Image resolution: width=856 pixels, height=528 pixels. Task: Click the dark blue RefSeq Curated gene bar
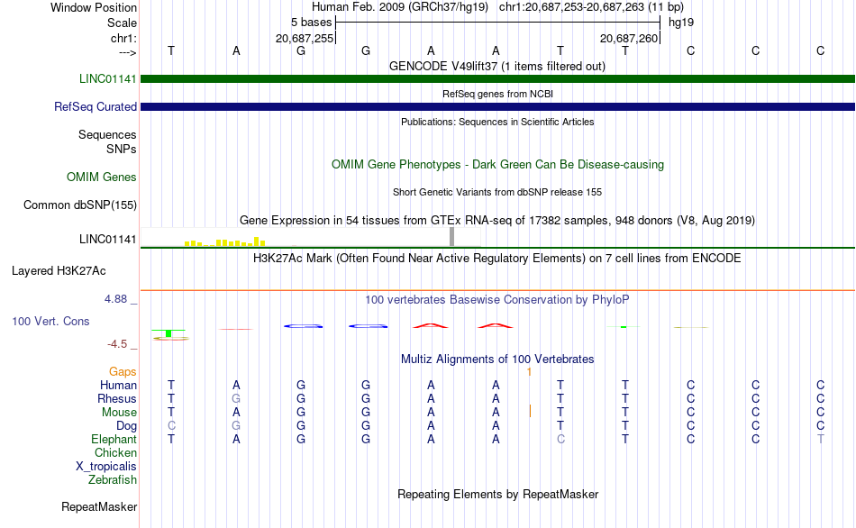pyautogui.click(x=497, y=106)
